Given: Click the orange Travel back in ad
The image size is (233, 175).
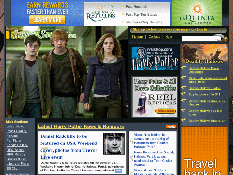Looking at the screenshot, I should point(204,151).
